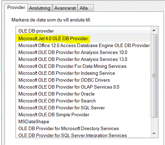The height and width of the screenshot is (145, 165).
Task: Switch to the Provider tab
Action: [16, 8]
